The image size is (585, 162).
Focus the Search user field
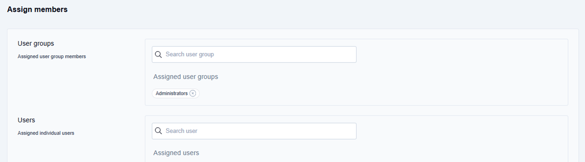point(260,131)
